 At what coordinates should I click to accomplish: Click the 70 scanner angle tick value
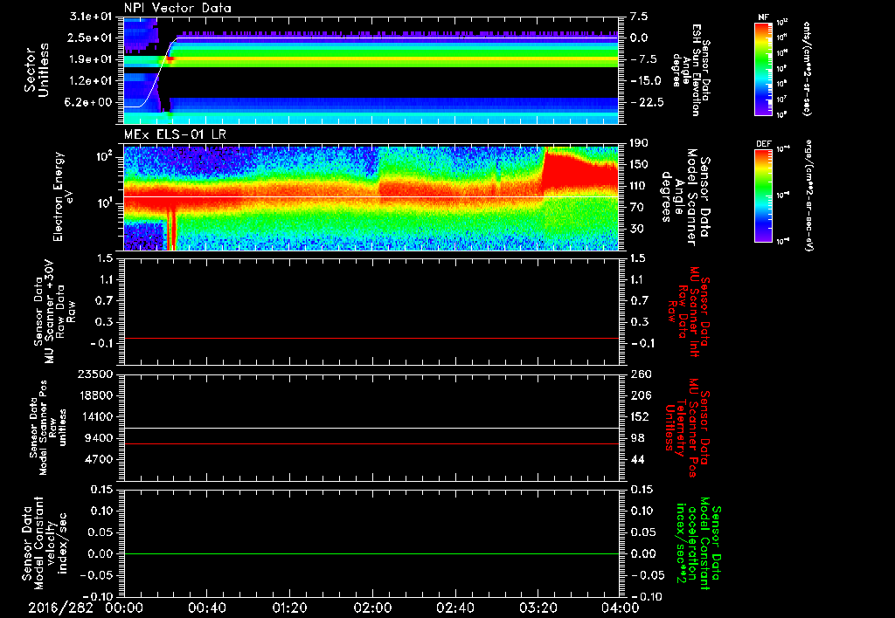(637, 207)
